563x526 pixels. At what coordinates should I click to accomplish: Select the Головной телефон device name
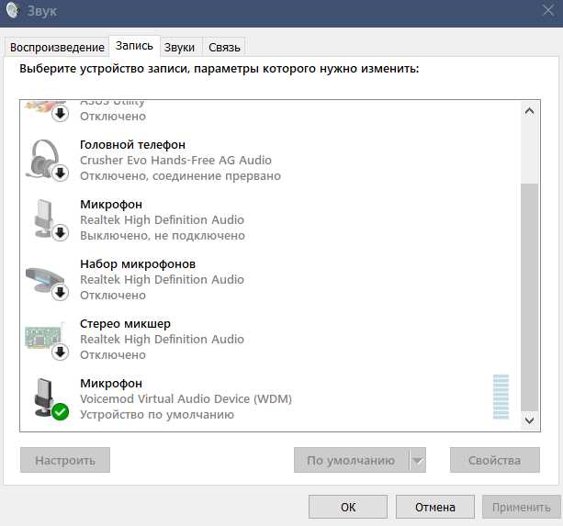[132, 145]
